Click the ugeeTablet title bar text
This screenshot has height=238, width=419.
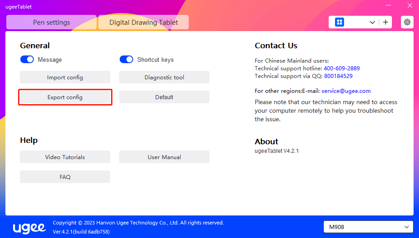(19, 7)
